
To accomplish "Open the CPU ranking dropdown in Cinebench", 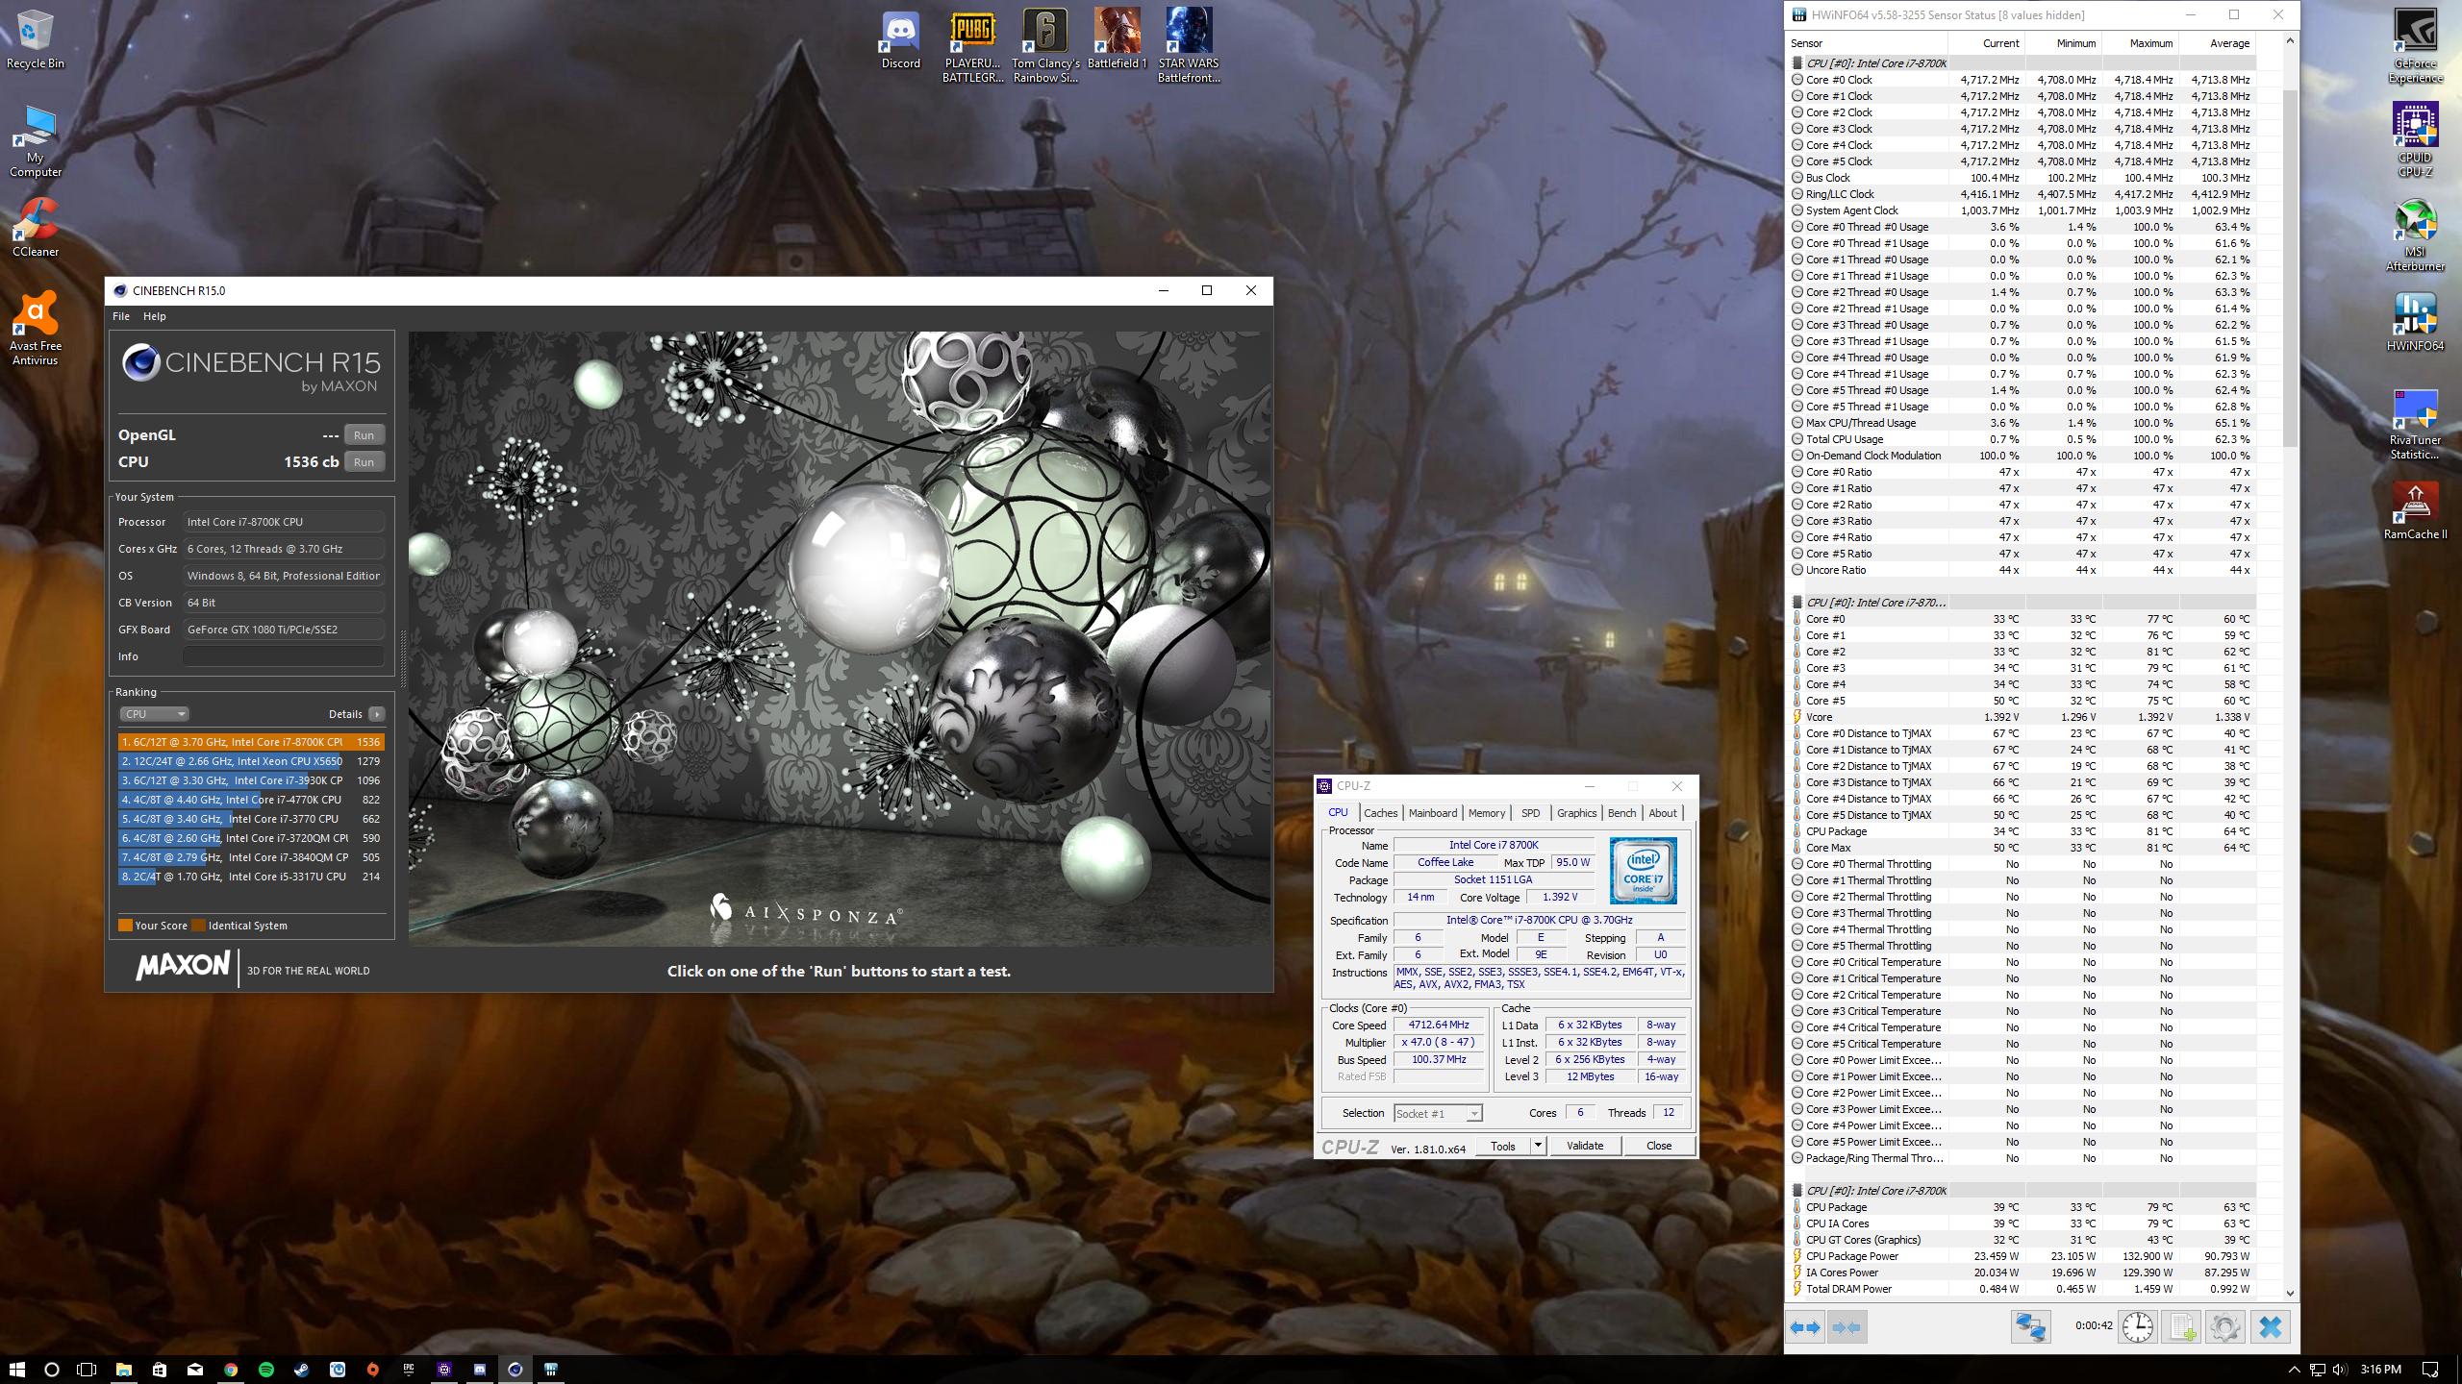I will click(154, 714).
